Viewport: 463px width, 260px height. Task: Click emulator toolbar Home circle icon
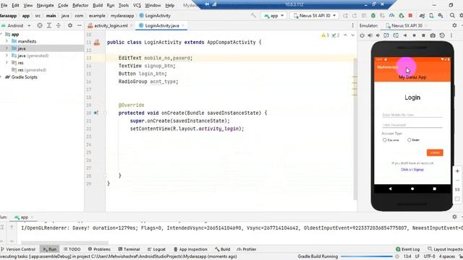pos(415,35)
